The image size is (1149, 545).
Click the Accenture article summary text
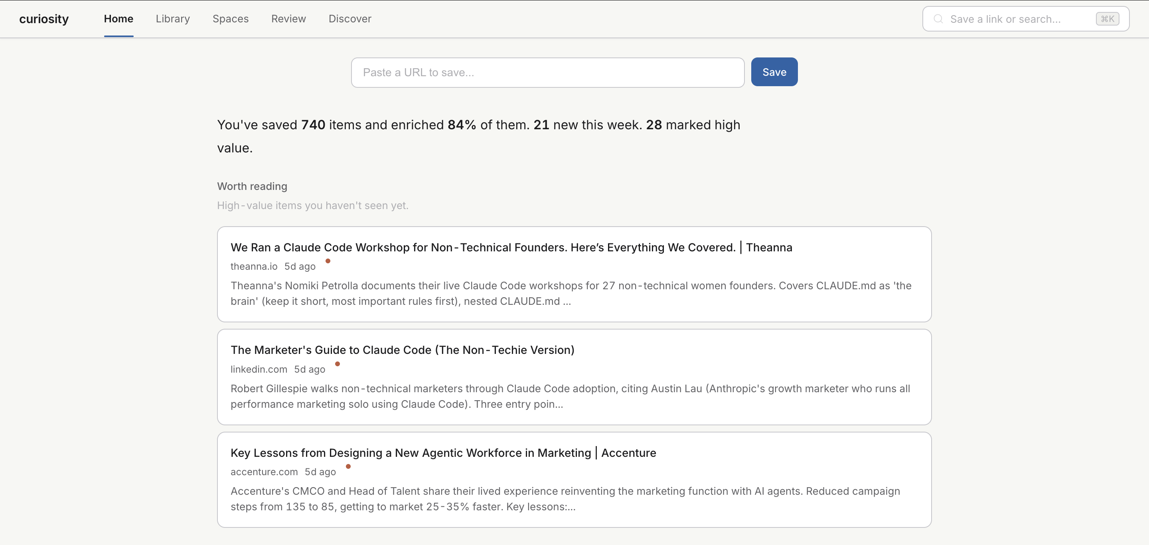pos(565,499)
